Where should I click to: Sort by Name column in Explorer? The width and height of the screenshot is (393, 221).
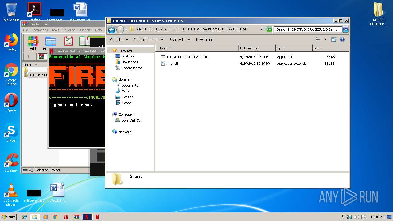coord(197,48)
